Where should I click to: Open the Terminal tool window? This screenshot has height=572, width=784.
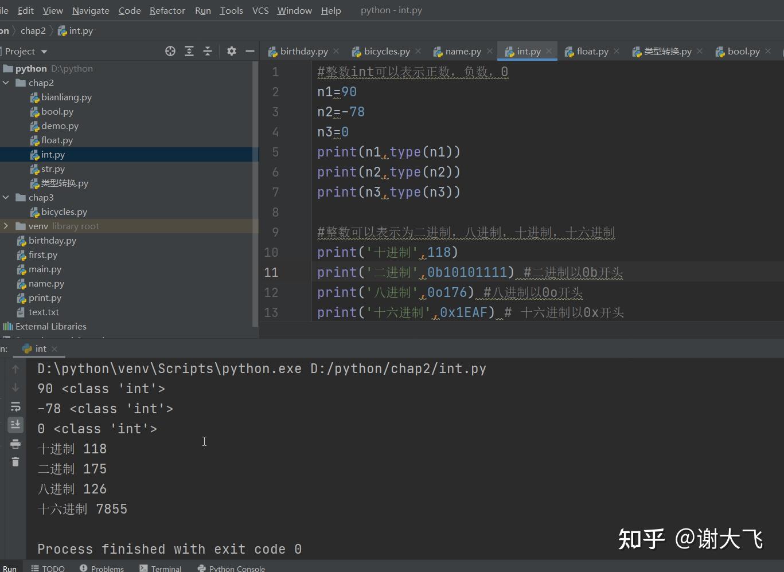click(x=161, y=568)
